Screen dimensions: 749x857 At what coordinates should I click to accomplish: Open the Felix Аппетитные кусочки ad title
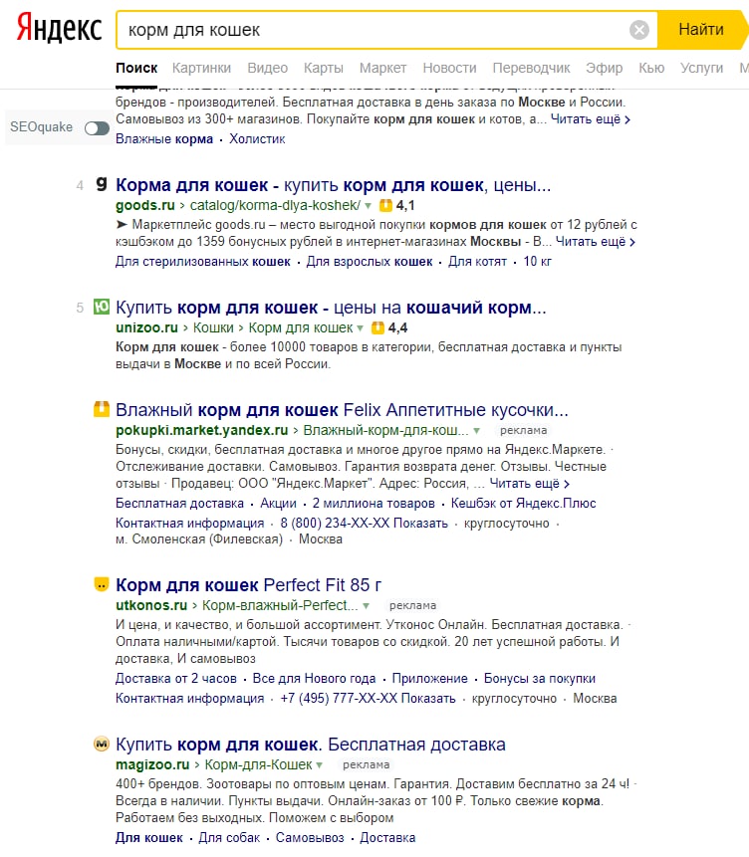[342, 410]
